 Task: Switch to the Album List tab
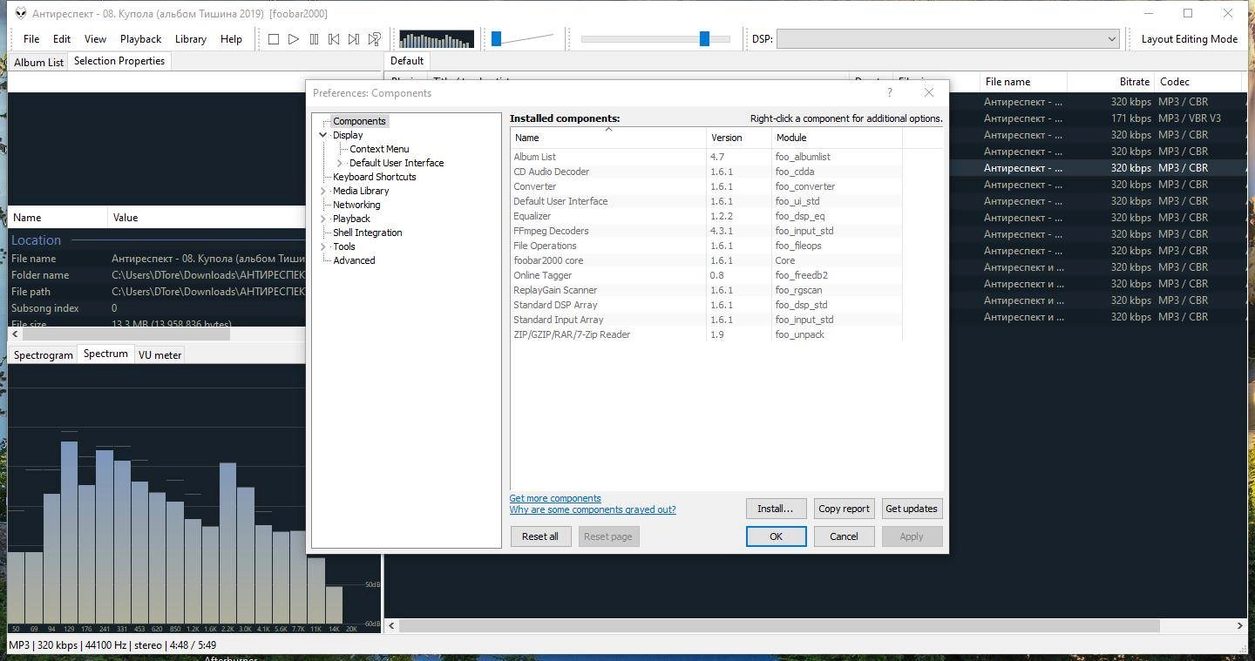[38, 62]
